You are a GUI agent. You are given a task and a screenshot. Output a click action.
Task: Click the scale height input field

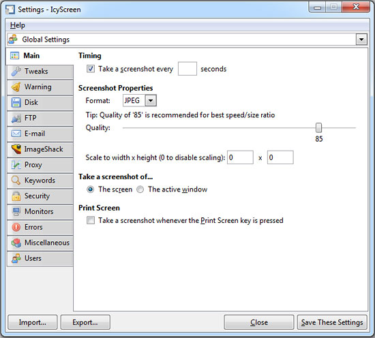[x=280, y=157]
